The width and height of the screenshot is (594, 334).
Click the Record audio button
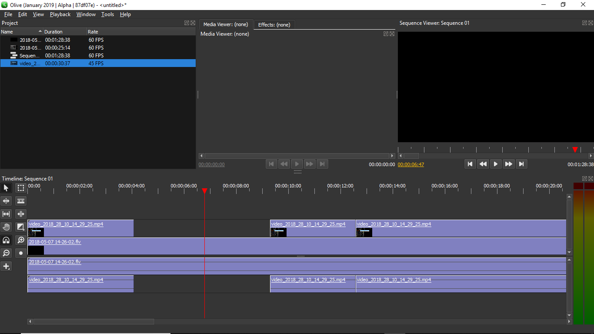pyautogui.click(x=21, y=253)
